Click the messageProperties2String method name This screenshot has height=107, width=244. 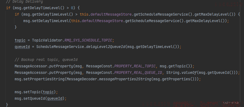click(x=125, y=79)
